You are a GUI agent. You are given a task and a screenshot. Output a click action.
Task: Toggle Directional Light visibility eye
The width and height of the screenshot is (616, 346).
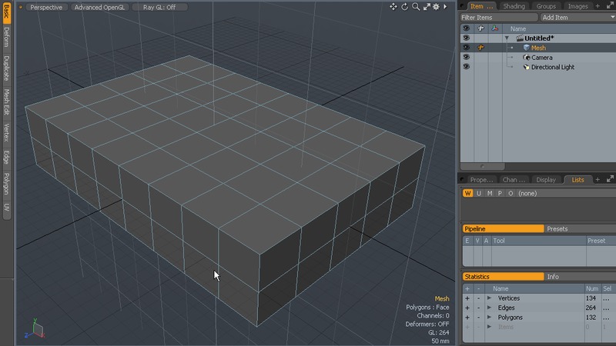pyautogui.click(x=466, y=68)
